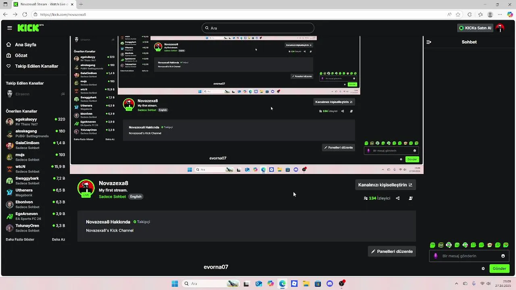Open the Windows Start menu

click(175, 284)
